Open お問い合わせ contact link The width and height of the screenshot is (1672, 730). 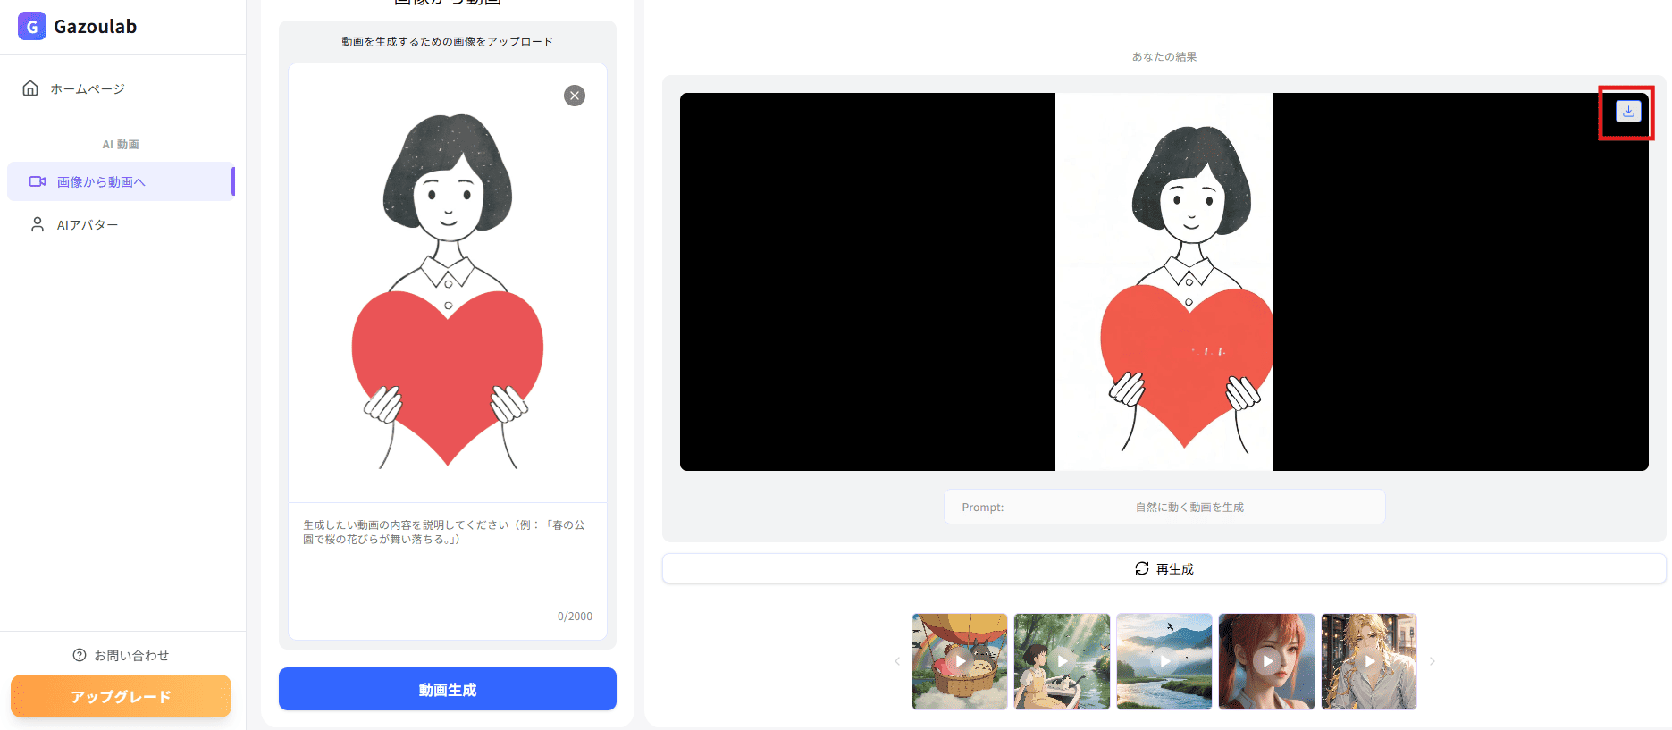[x=122, y=655]
